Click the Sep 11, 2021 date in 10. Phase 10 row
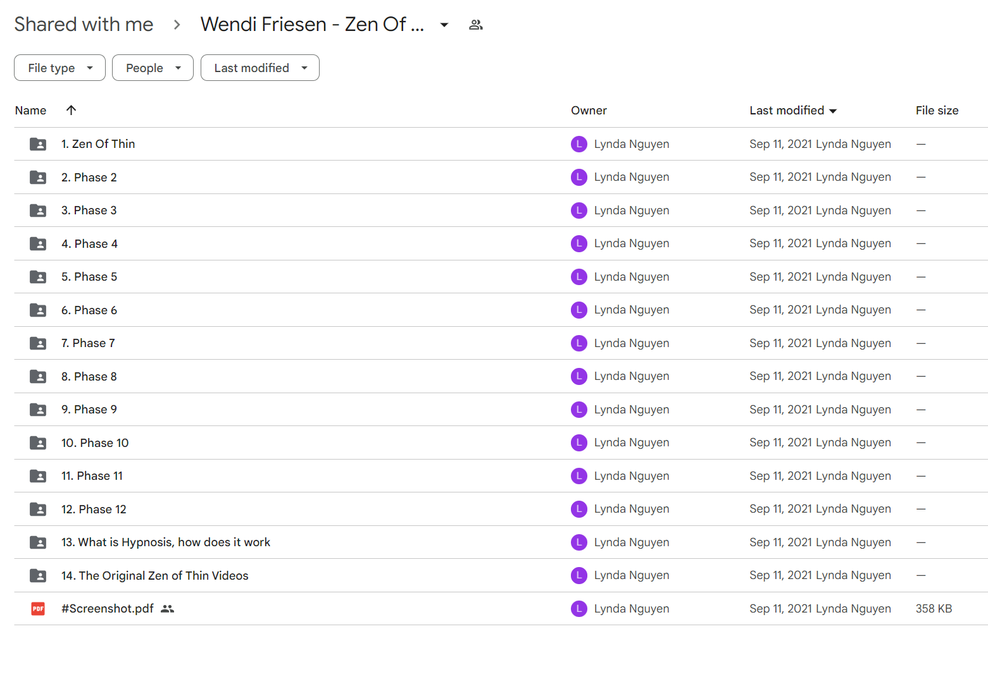The image size is (988, 684). [x=780, y=443]
